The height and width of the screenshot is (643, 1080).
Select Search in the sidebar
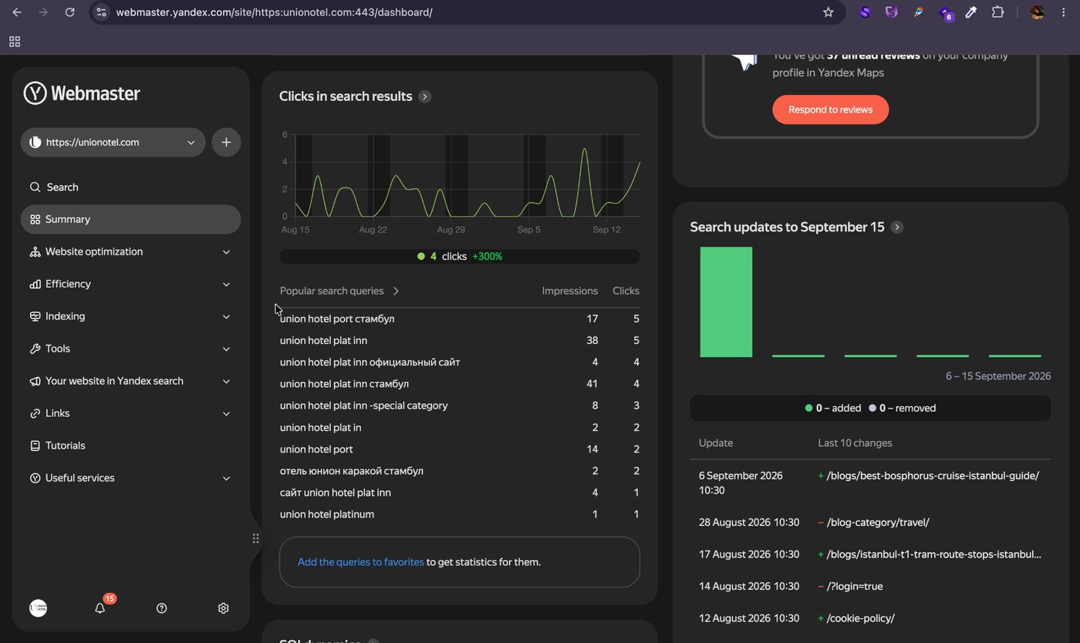coord(131,187)
